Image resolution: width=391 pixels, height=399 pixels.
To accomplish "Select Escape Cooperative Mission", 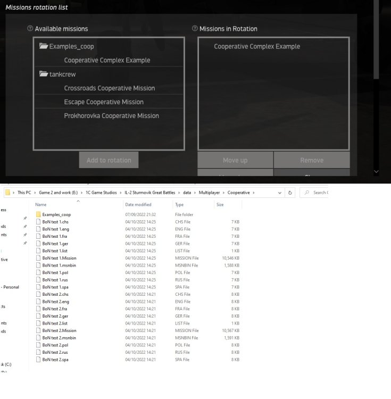I will point(104,102).
